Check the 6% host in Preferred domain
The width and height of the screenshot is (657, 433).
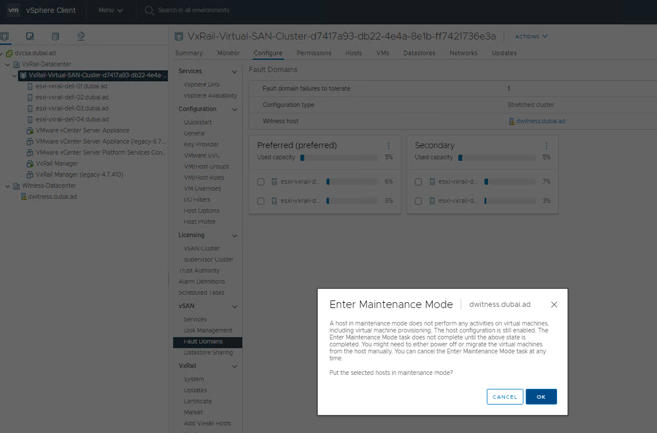click(261, 182)
